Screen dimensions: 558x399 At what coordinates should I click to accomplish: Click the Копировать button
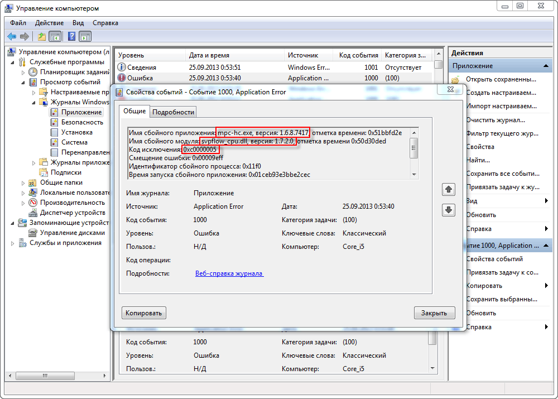click(143, 313)
